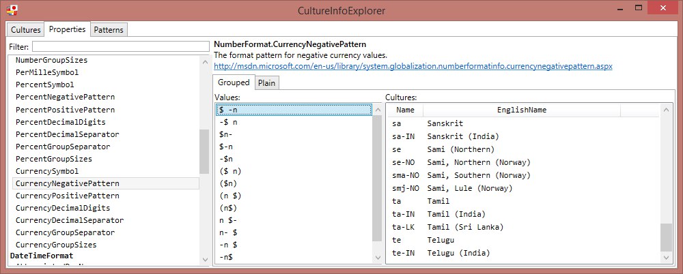
Task: Select the CurrencySymbol property
Action: (47, 171)
